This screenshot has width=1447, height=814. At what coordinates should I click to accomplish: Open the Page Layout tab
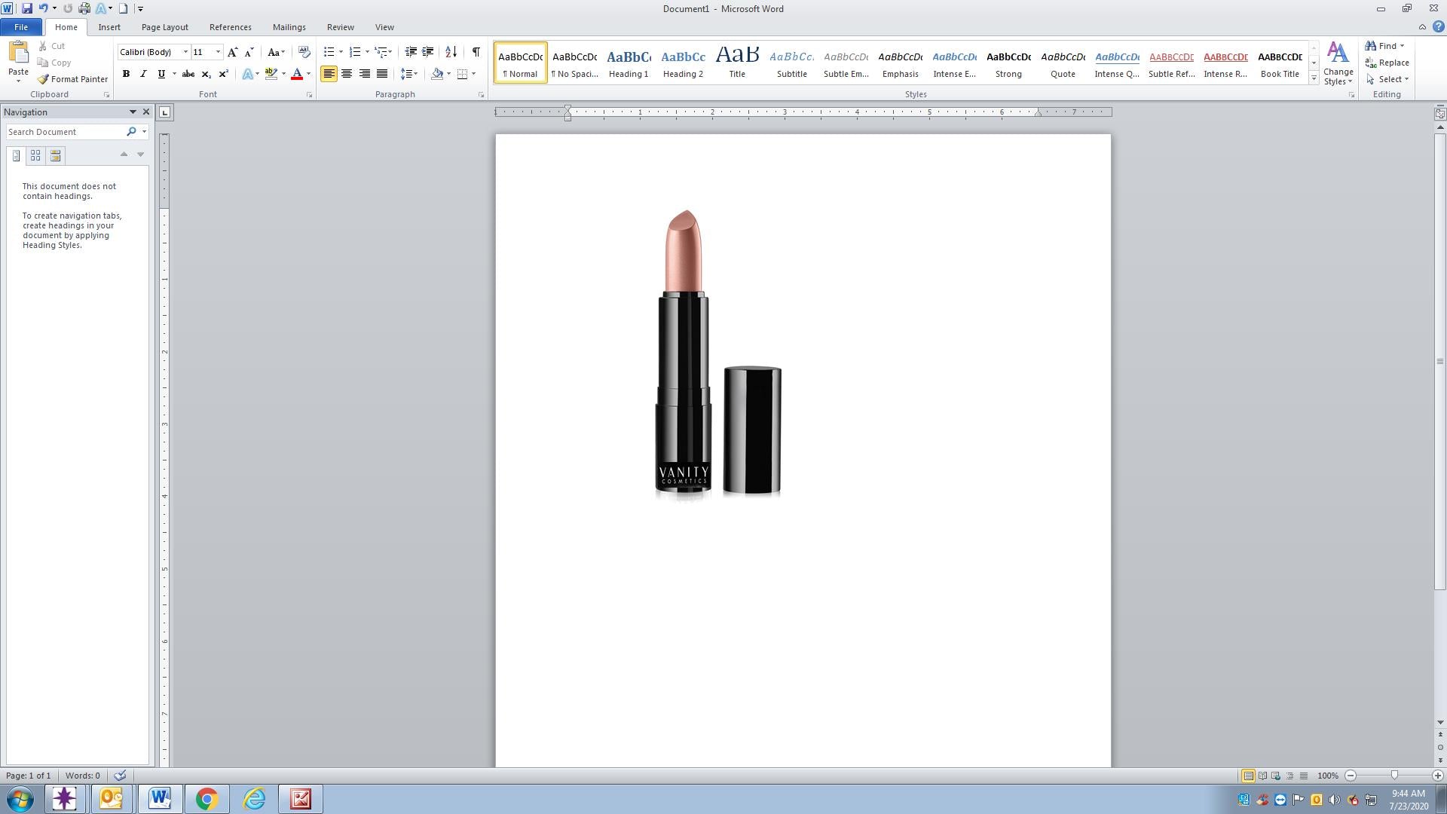pyautogui.click(x=164, y=27)
